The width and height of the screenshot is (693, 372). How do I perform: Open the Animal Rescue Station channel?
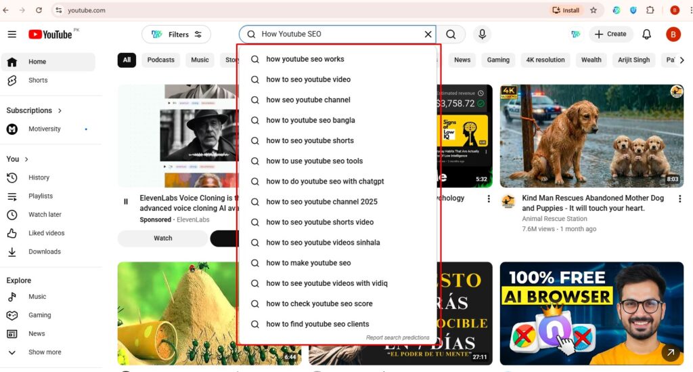(x=554, y=218)
